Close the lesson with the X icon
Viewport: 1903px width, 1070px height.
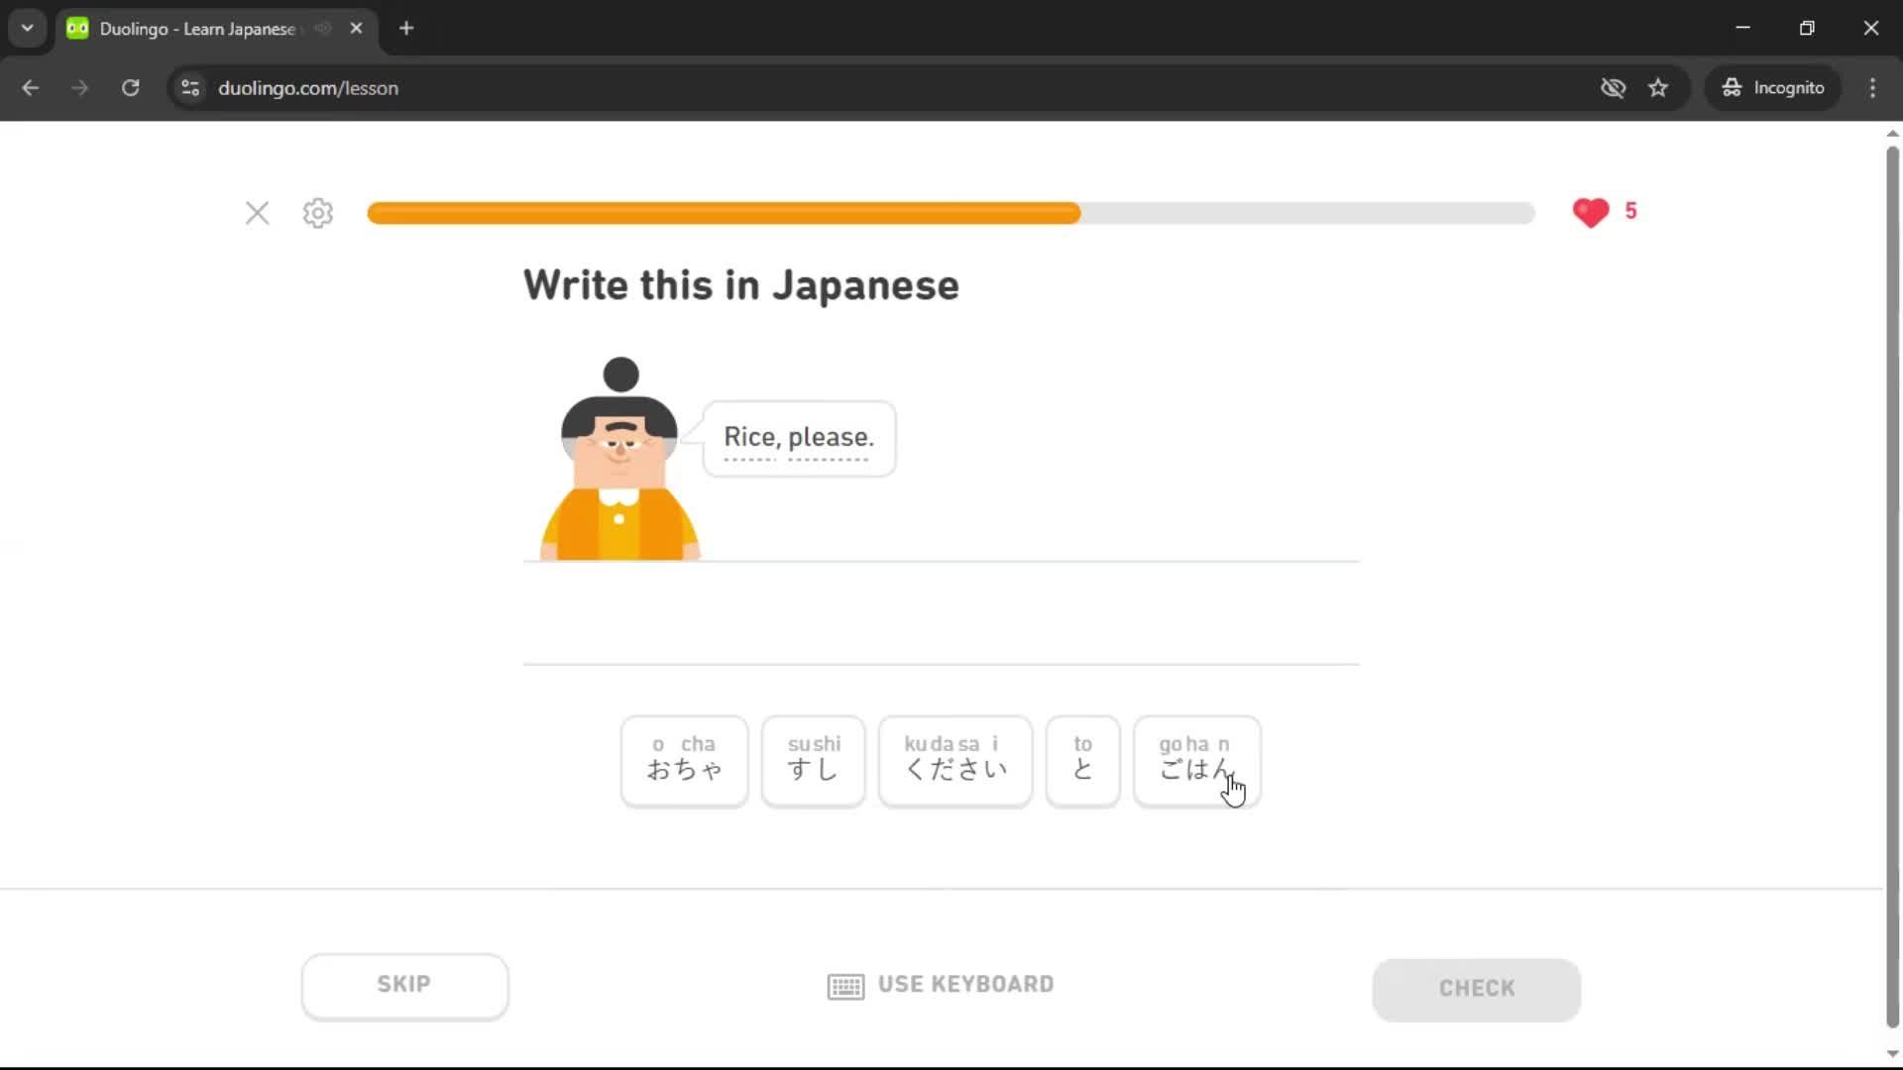pyautogui.click(x=257, y=213)
